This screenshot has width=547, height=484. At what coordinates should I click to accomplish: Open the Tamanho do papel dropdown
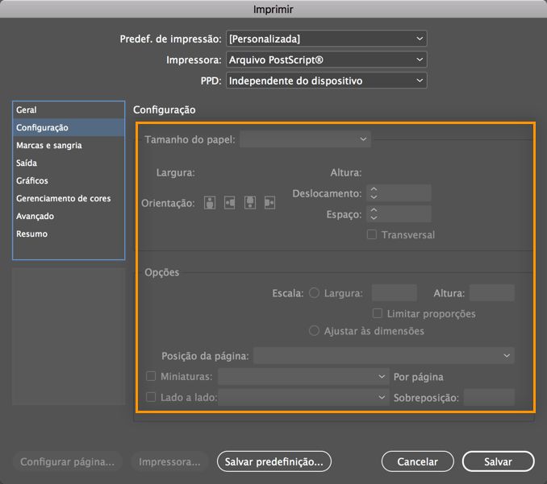(x=306, y=139)
